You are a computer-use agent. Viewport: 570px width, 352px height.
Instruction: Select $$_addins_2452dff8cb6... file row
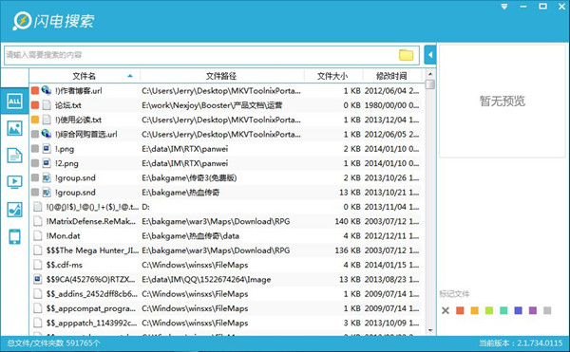[x=225, y=294]
